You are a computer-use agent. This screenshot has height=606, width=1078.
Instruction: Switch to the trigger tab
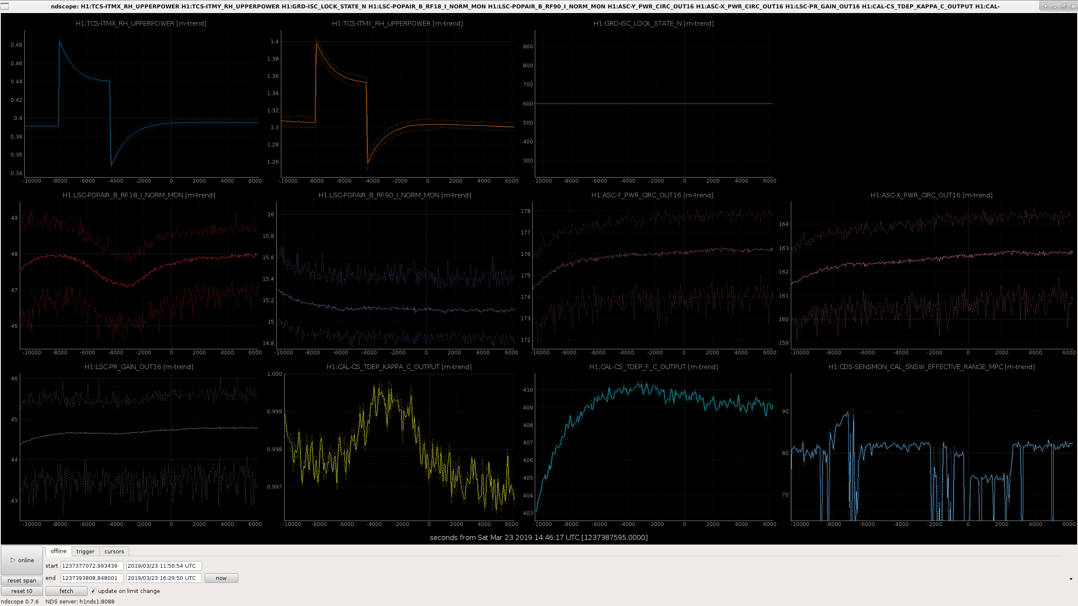[85, 551]
